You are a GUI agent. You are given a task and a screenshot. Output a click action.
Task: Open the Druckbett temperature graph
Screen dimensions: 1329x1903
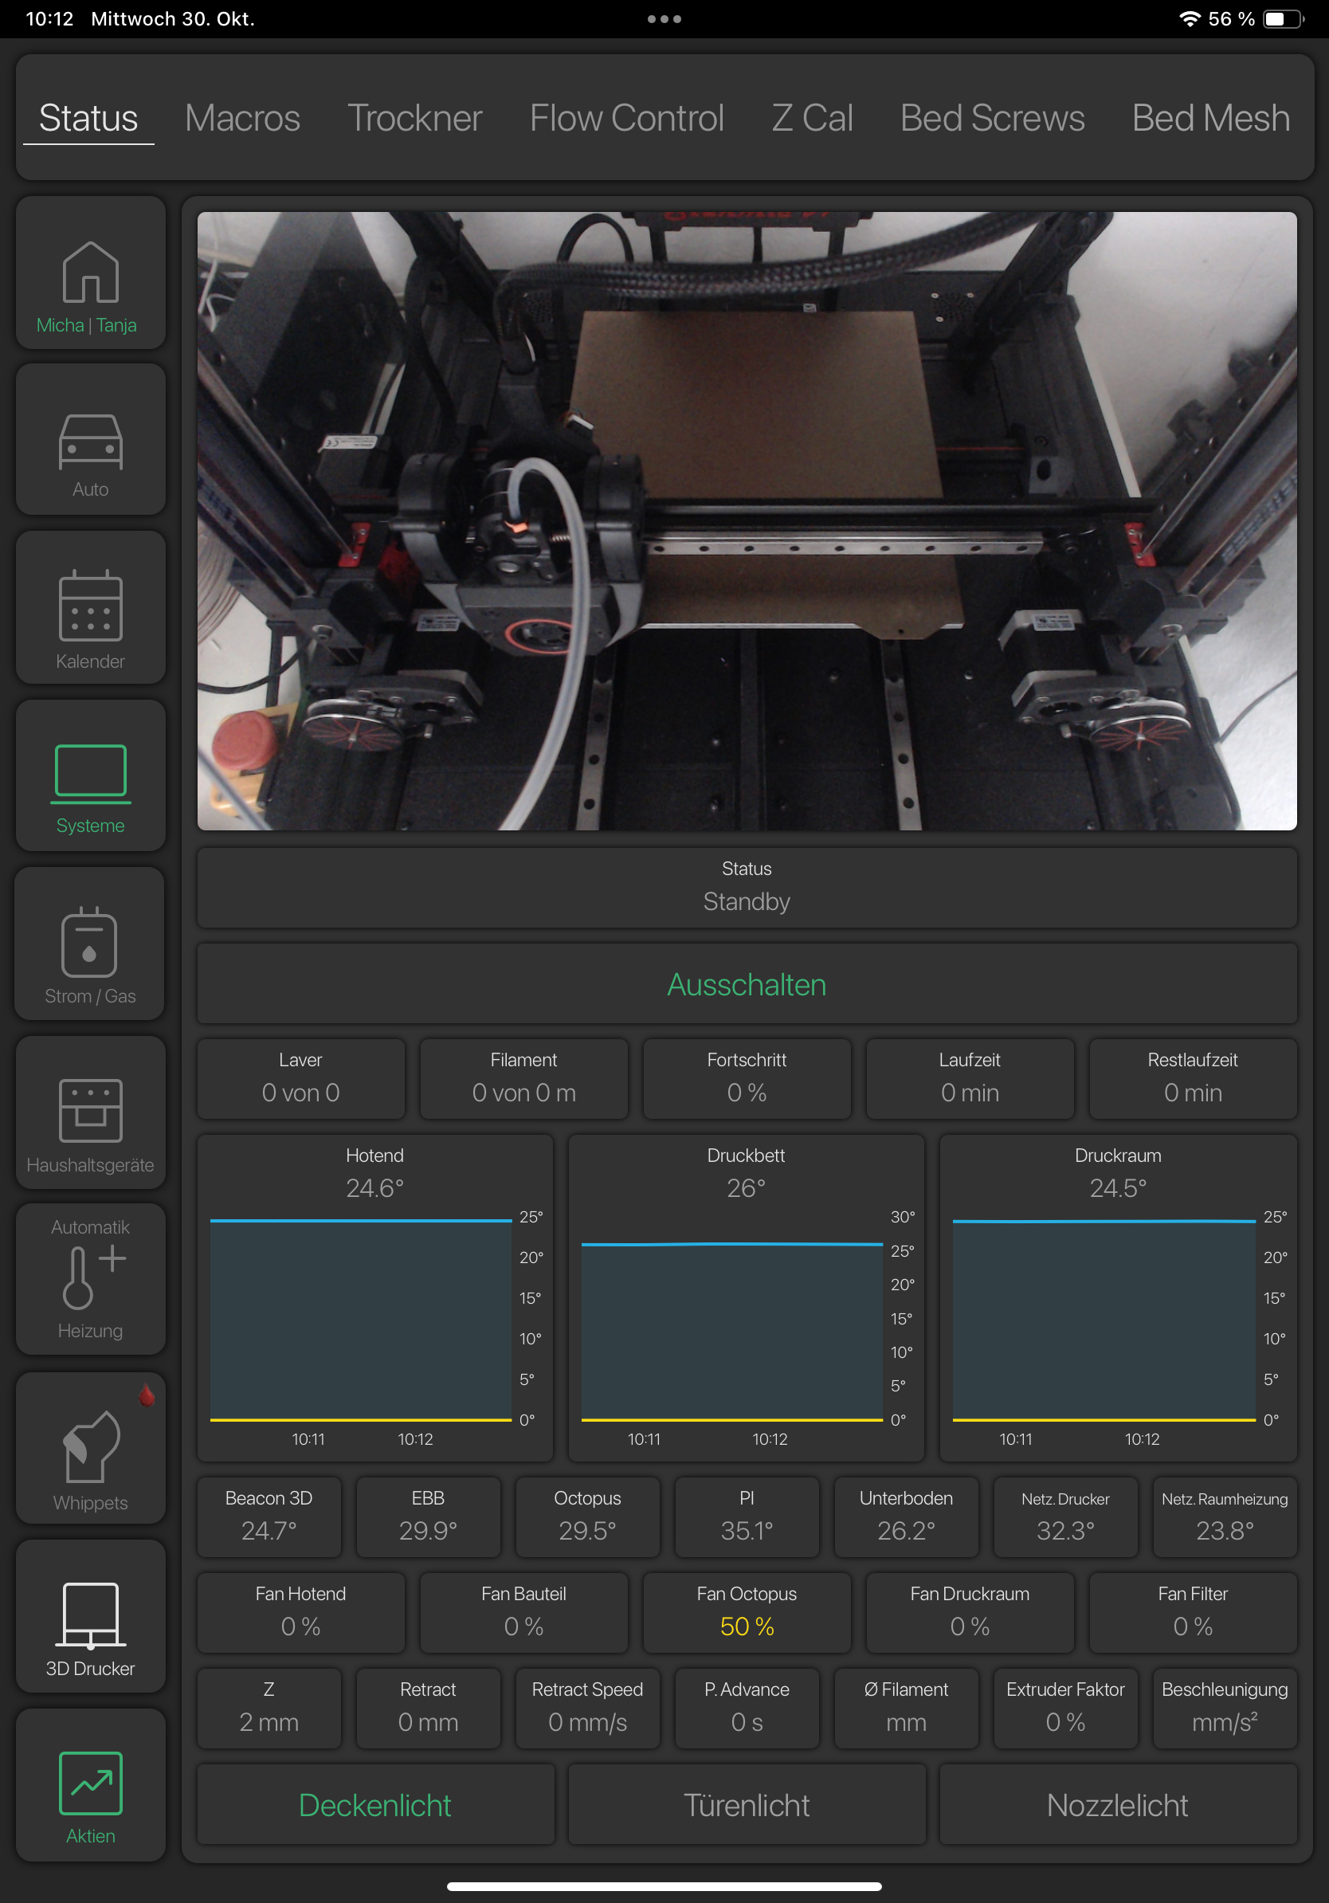[x=747, y=1298]
